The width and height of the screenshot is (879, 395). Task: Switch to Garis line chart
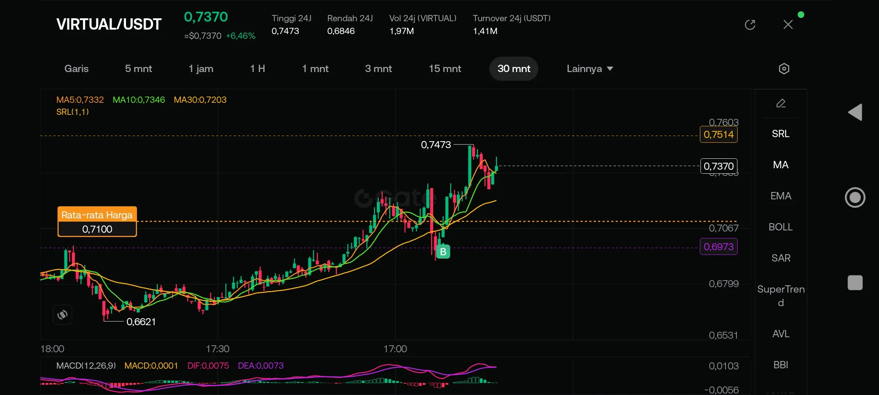click(77, 69)
